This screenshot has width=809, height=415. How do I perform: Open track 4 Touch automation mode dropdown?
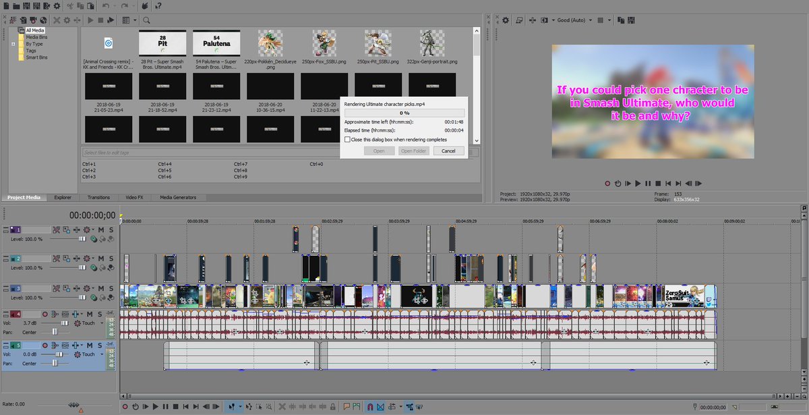[102, 323]
